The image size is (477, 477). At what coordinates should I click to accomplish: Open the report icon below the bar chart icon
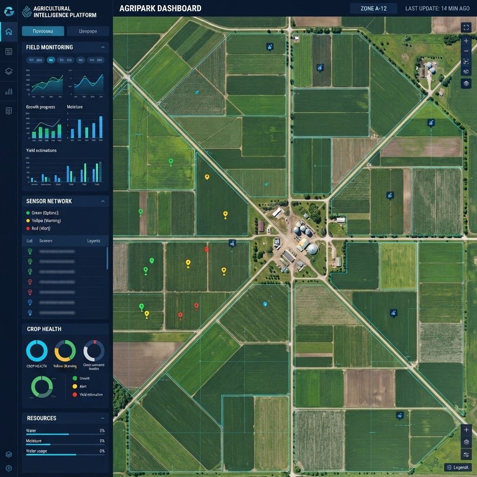[x=9, y=111]
